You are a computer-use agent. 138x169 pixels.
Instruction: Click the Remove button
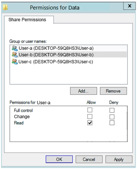coord(113,91)
